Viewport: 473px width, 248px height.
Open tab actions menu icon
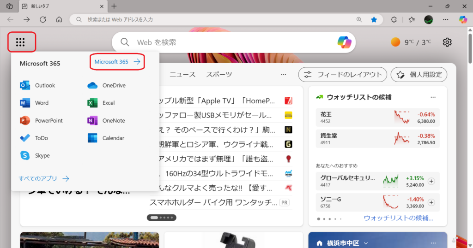[x=10, y=6]
